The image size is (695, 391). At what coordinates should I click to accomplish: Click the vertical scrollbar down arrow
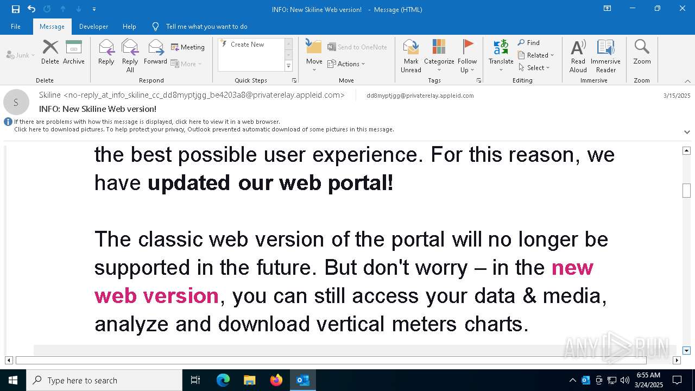click(686, 351)
